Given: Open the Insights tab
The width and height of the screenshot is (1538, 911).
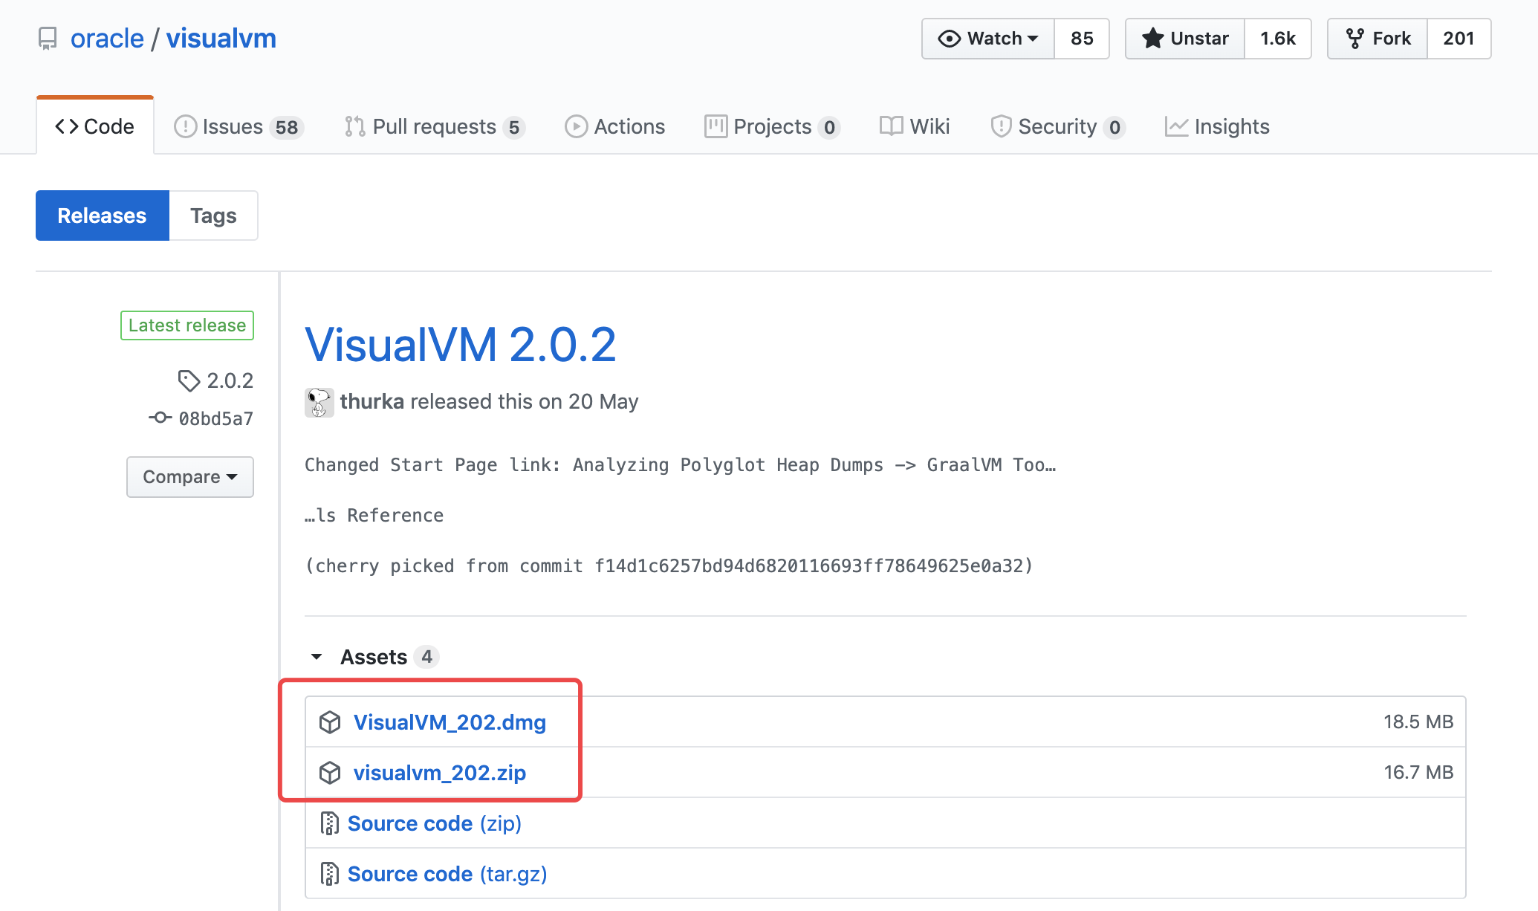Looking at the screenshot, I should click(x=1217, y=126).
